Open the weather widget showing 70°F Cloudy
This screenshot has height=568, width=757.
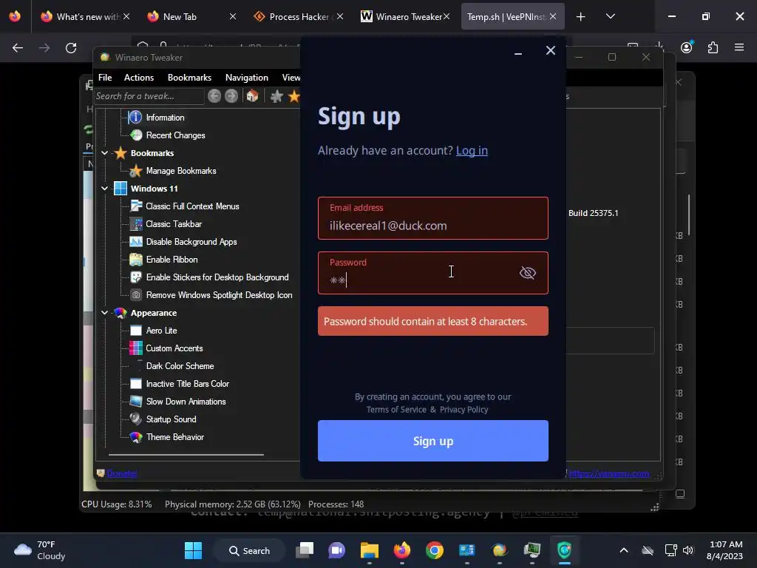[x=40, y=550]
